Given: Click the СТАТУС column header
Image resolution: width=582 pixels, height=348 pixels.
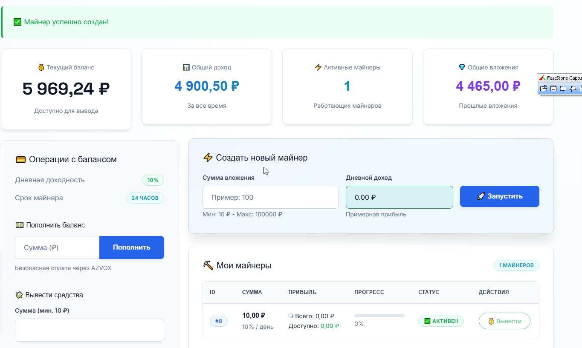Looking at the screenshot, I should click(429, 292).
